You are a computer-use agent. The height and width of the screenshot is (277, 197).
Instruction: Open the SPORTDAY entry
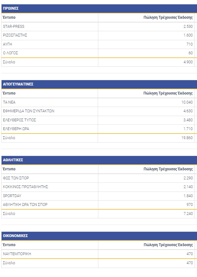point(12,196)
